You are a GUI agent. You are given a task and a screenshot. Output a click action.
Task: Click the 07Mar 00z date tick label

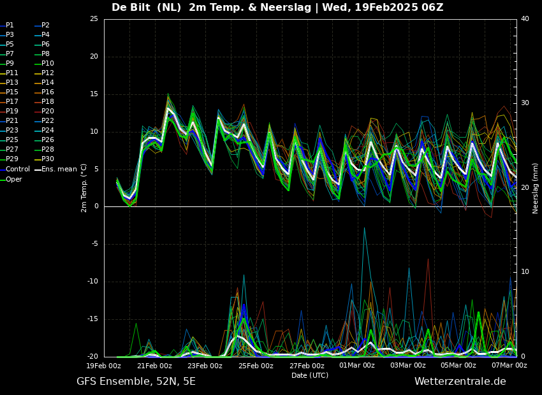[509, 366]
